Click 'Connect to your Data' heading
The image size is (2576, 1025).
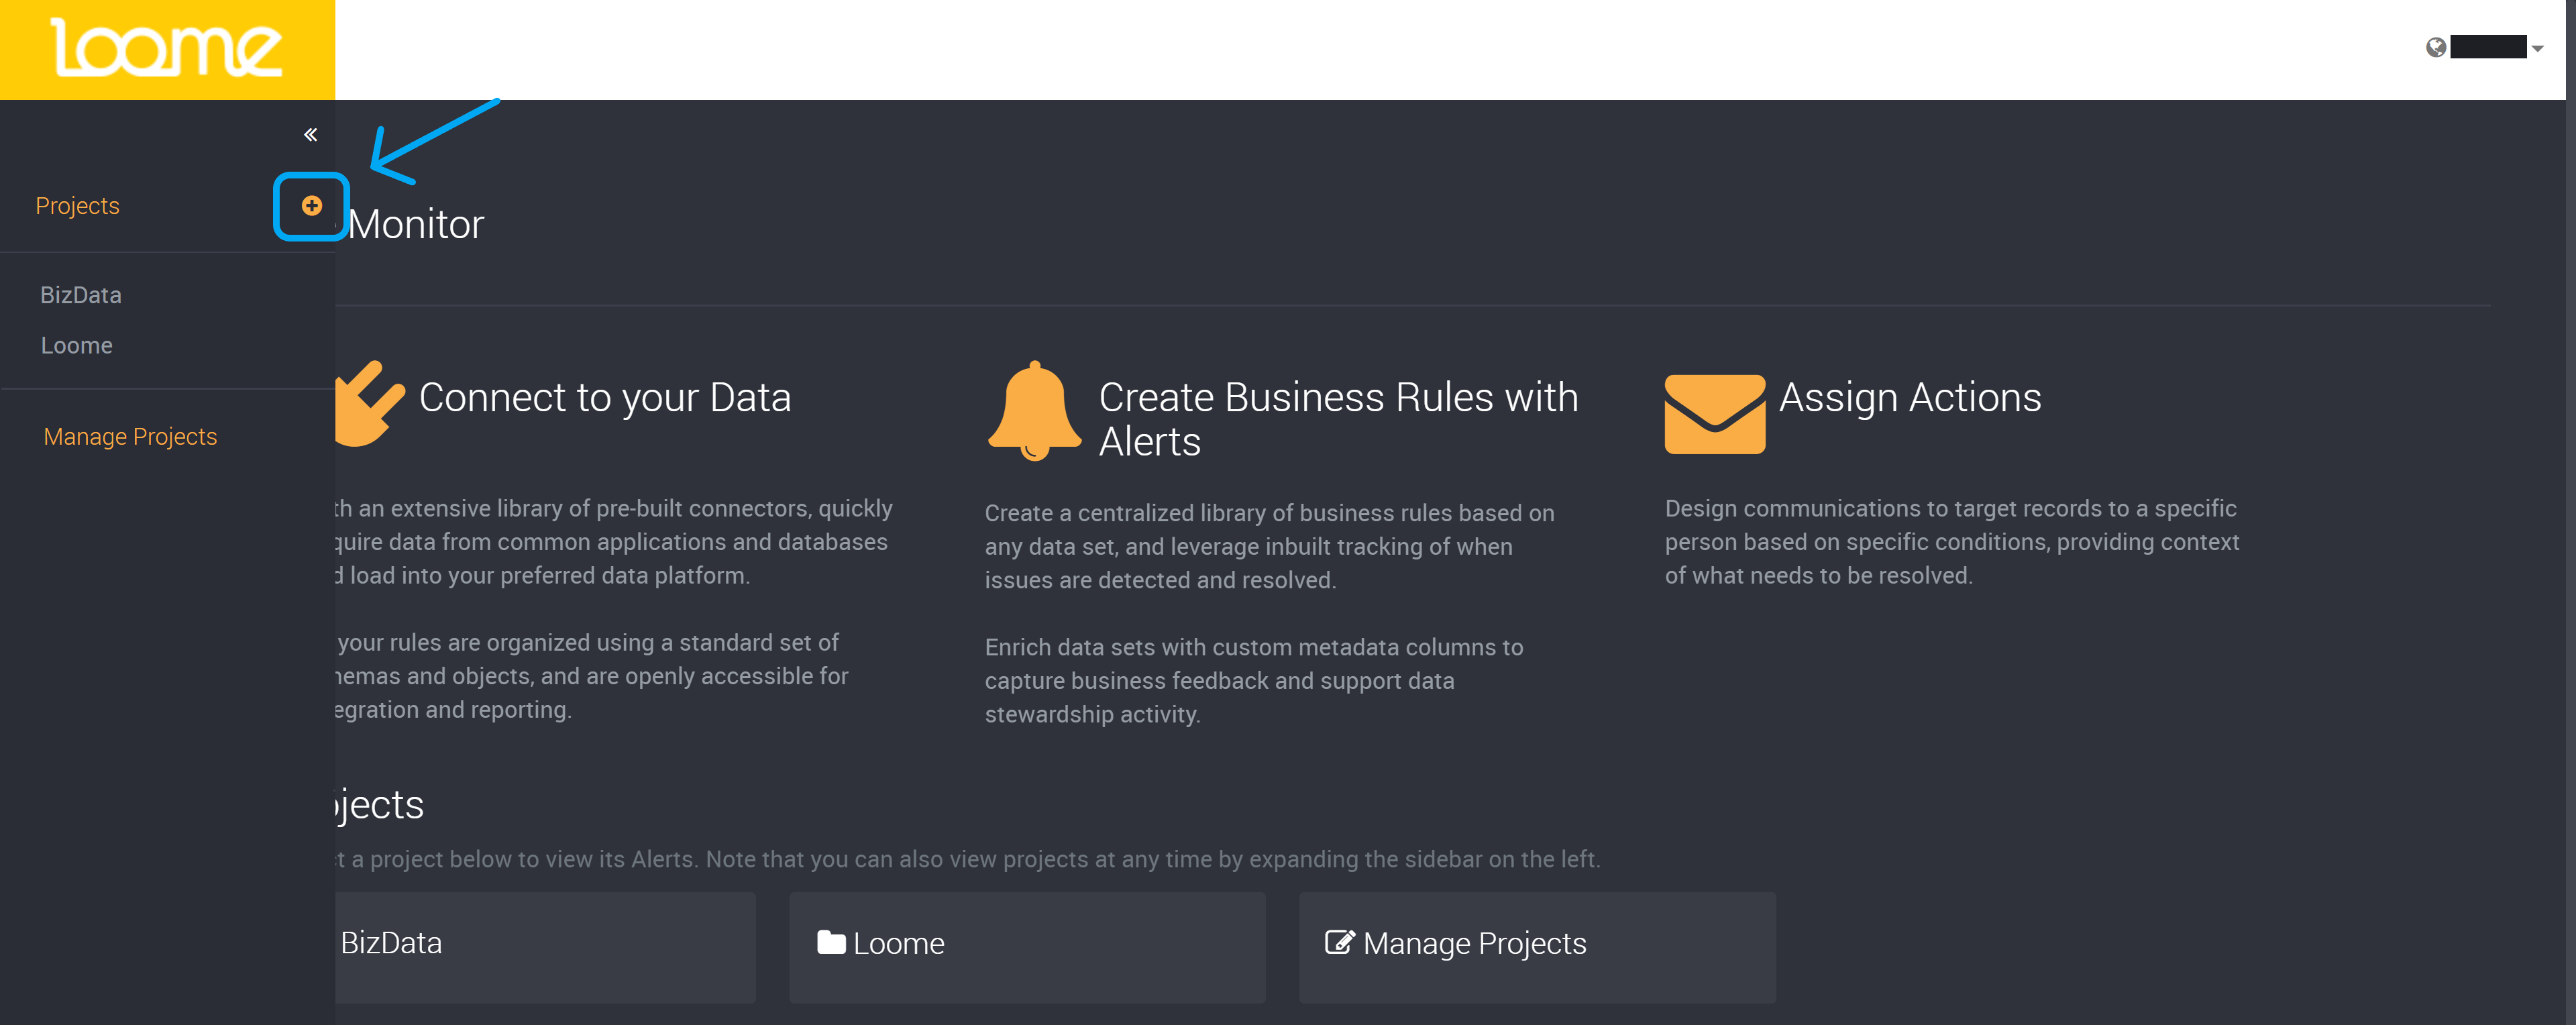point(605,398)
